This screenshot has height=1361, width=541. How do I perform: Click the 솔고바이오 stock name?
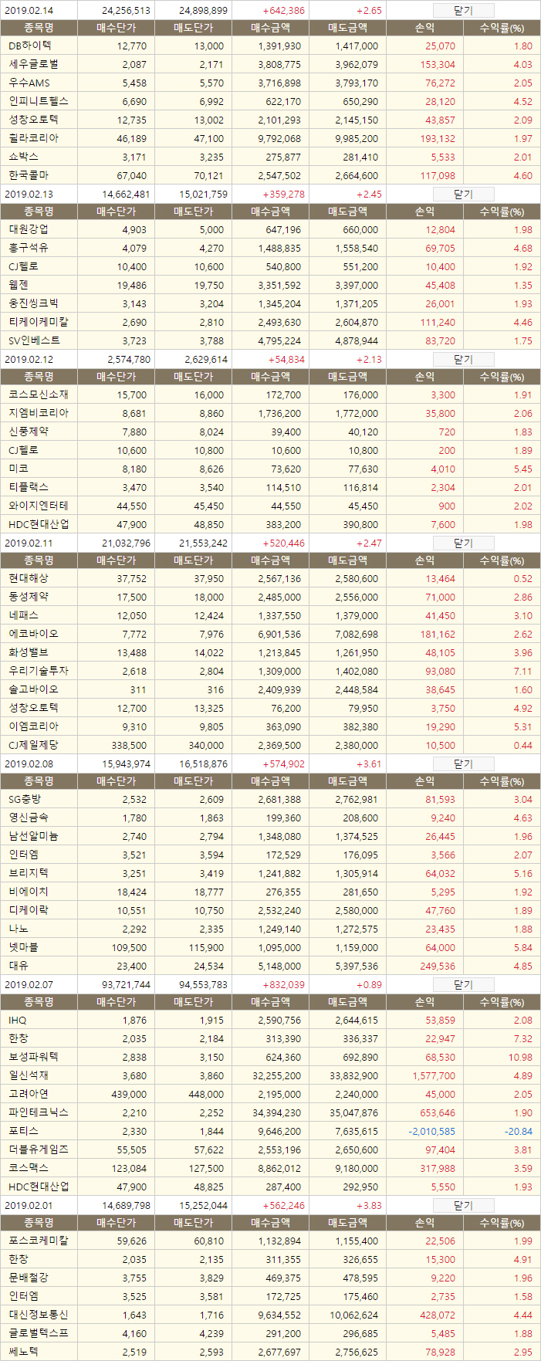(x=33, y=690)
